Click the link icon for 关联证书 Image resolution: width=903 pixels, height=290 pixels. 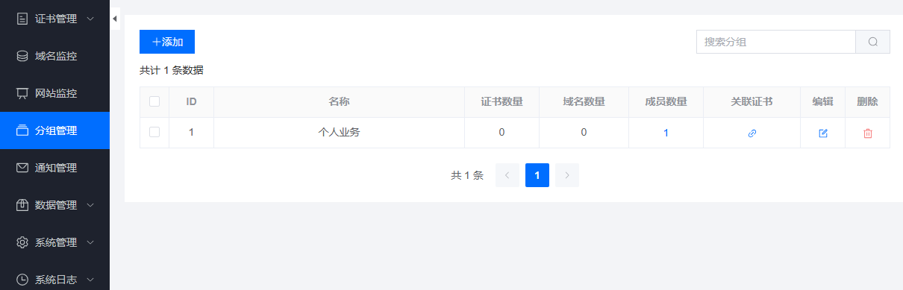pos(752,133)
